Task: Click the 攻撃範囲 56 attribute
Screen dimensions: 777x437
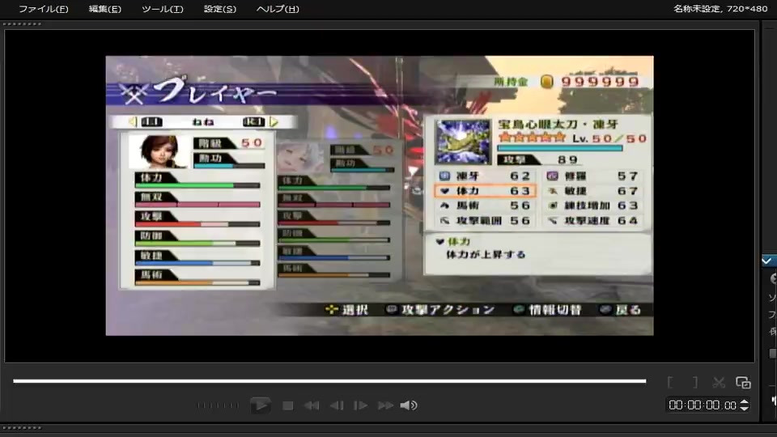Action: click(x=485, y=220)
